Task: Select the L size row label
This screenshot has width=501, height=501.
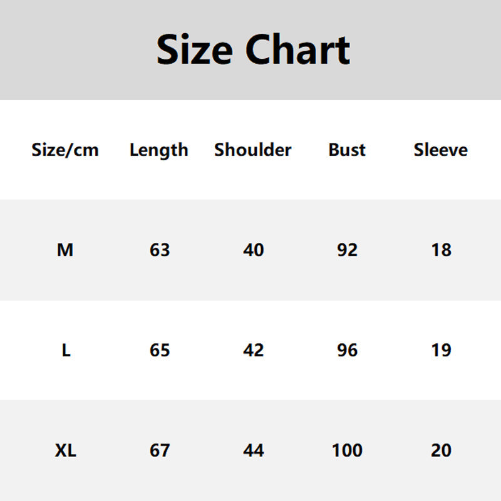Action: tap(66, 351)
